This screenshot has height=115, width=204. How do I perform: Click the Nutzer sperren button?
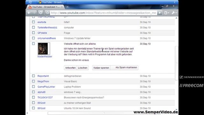point(101,68)
